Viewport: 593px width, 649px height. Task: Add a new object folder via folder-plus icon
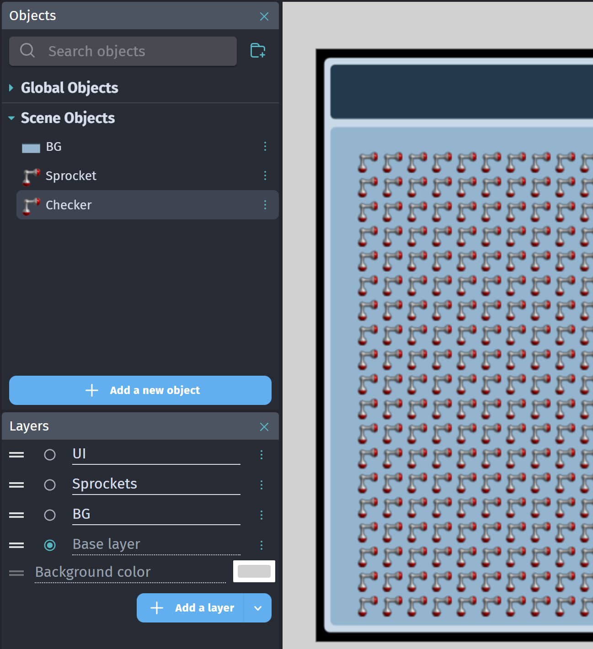pyautogui.click(x=258, y=51)
